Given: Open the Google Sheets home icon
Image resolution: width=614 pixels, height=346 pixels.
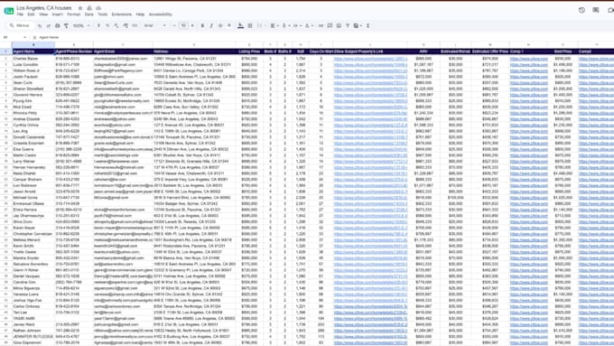Looking at the screenshot, I should [x=9, y=11].
